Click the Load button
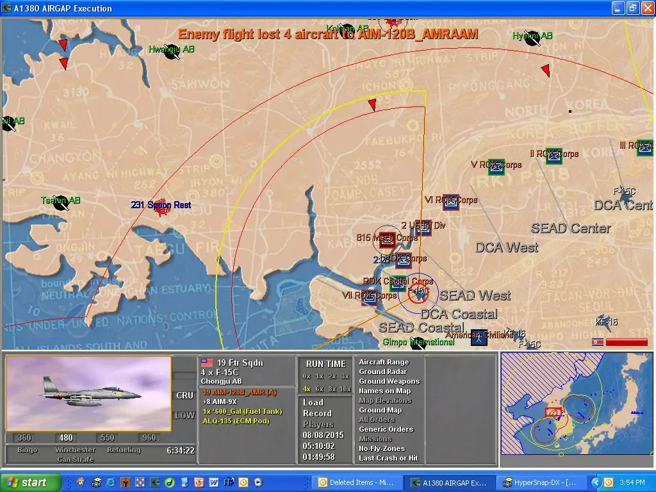Image resolution: width=656 pixels, height=492 pixels. tap(313, 402)
